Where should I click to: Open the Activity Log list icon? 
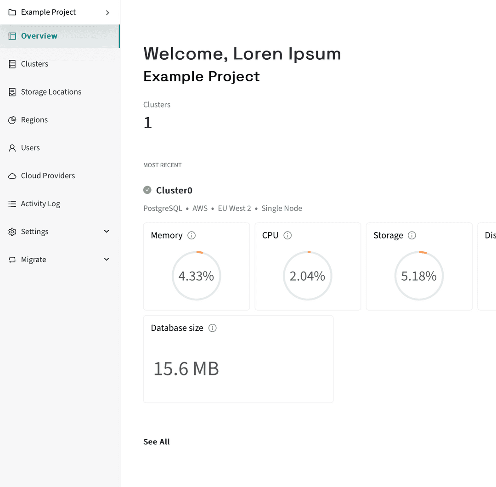12,203
